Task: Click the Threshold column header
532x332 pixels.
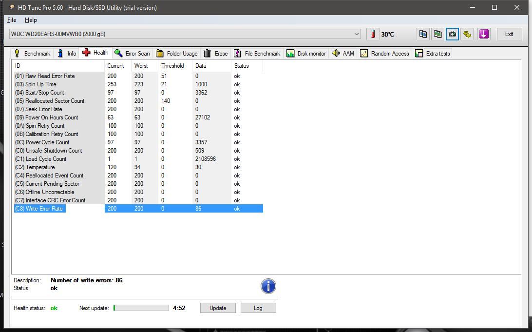Action: (x=175, y=66)
